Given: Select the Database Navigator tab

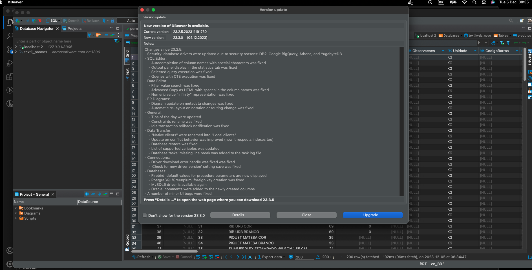Looking at the screenshot, I should (x=36, y=28).
